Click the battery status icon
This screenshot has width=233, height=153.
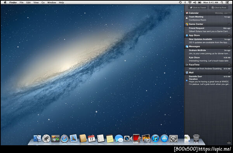point(200,2)
